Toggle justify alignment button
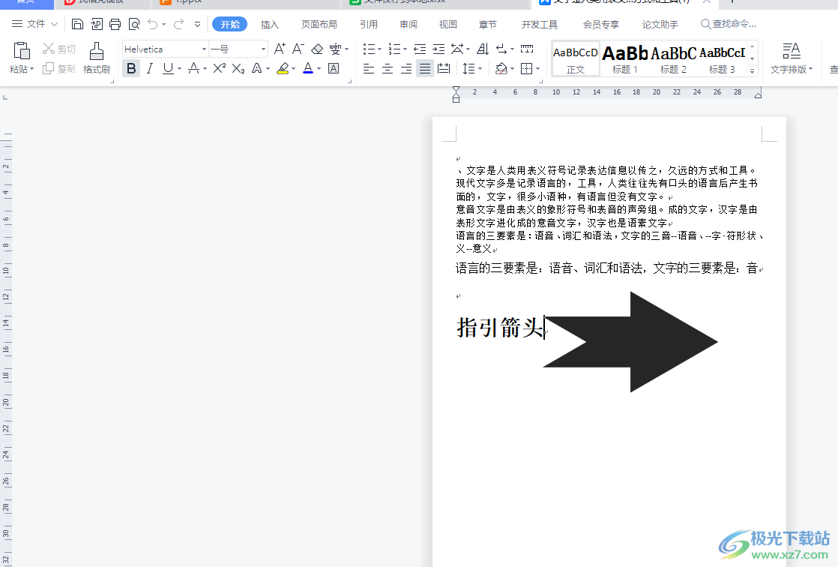Image resolution: width=838 pixels, height=567 pixels. (x=424, y=69)
